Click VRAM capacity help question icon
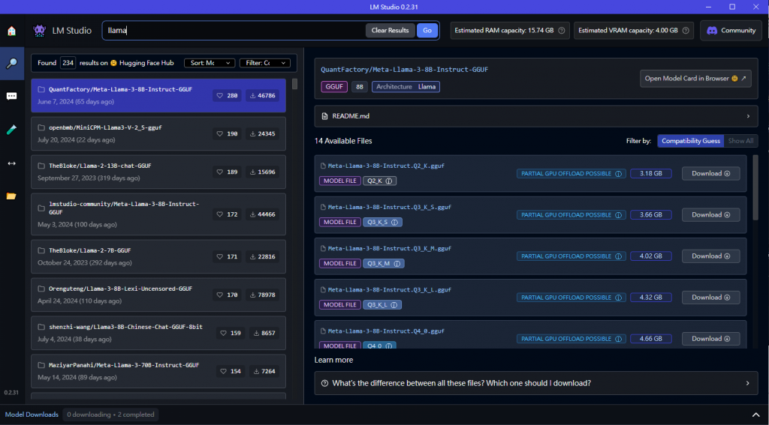Screen dimensions: 769x425 (686, 30)
